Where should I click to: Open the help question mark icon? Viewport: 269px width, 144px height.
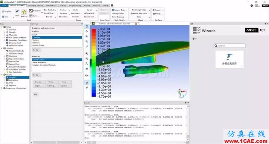tap(251, 6)
